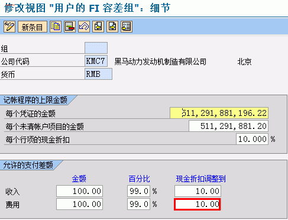Screen dimensions: 288x220
Task: Click the 允许的支付差额 section header
Action: (x=28, y=165)
